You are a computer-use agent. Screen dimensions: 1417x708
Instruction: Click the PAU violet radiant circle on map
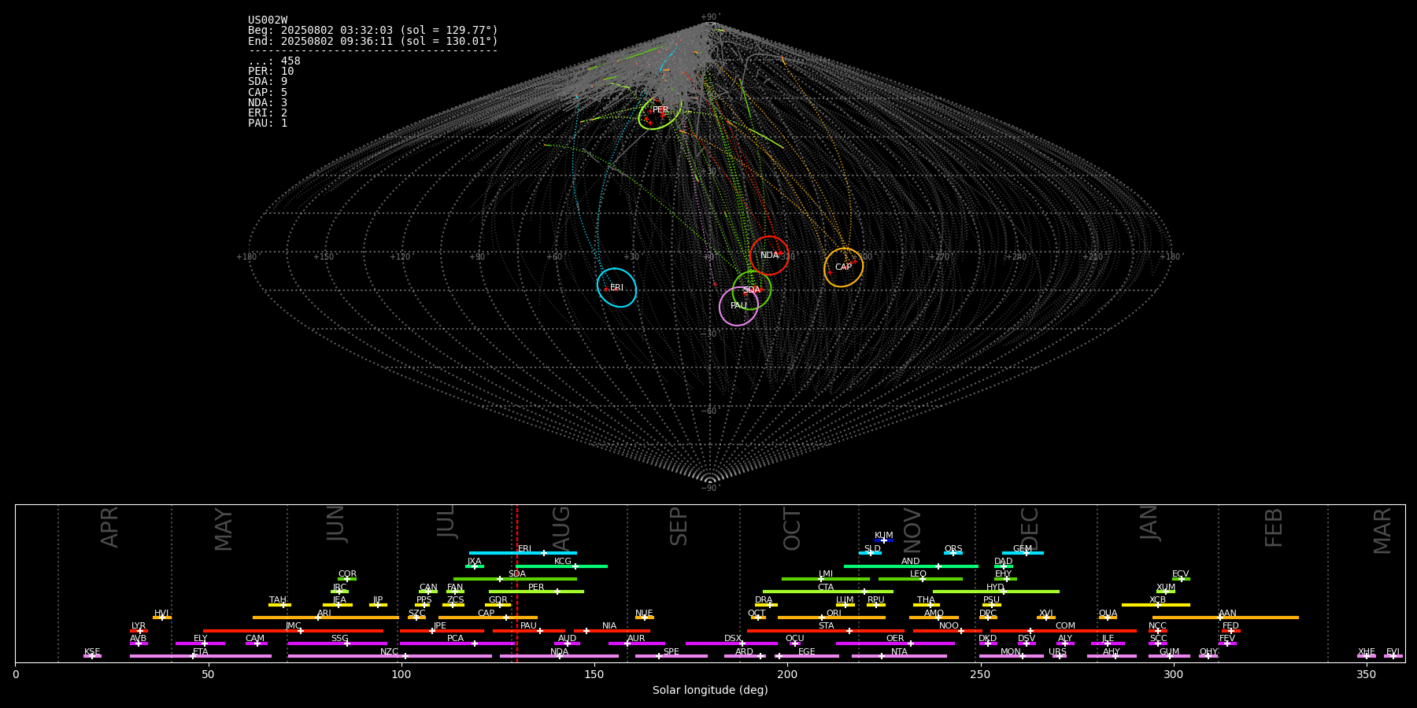[738, 306]
